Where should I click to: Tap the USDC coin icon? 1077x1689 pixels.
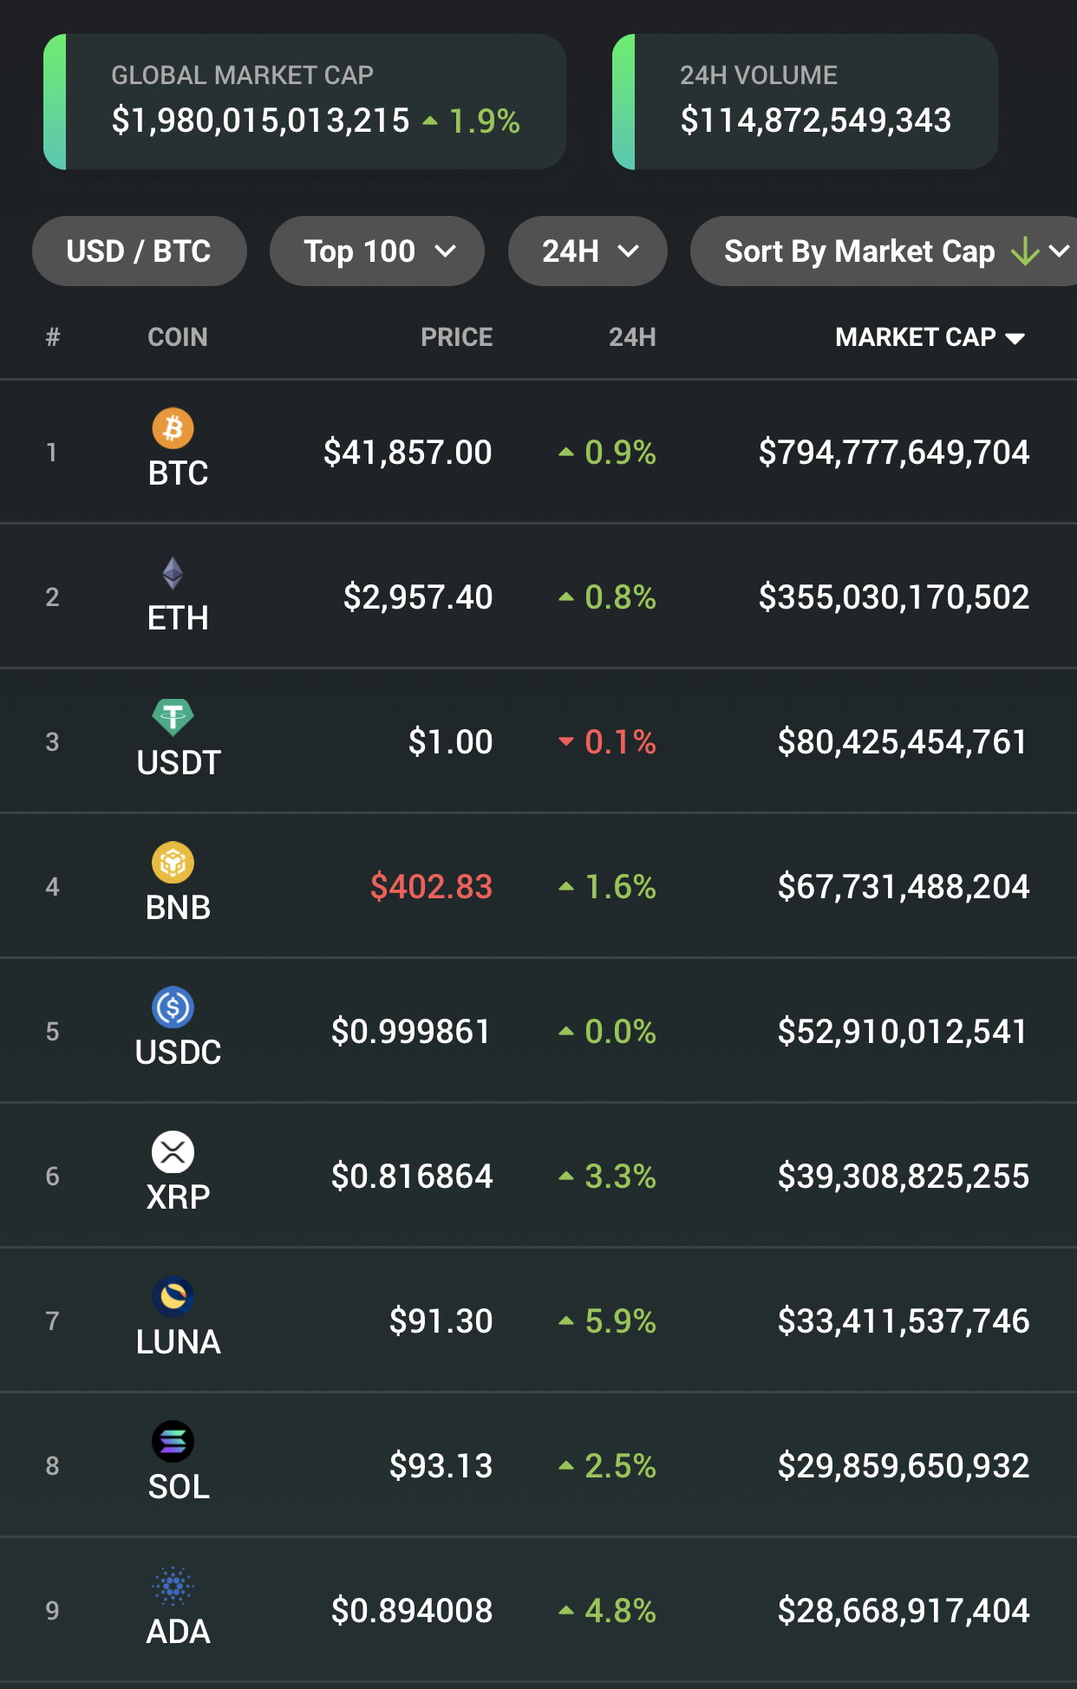[x=173, y=1008]
